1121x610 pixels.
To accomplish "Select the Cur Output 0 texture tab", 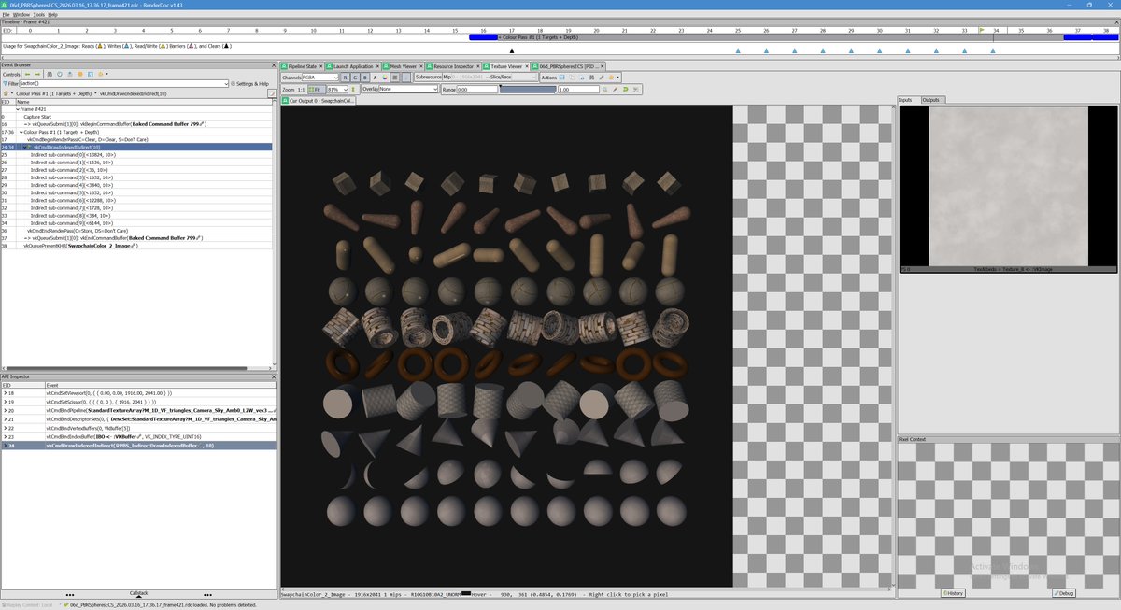I will [318, 101].
